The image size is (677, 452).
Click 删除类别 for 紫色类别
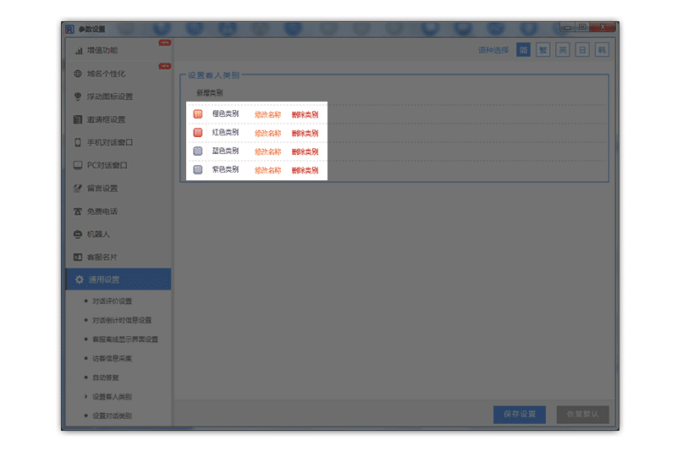[x=305, y=170]
